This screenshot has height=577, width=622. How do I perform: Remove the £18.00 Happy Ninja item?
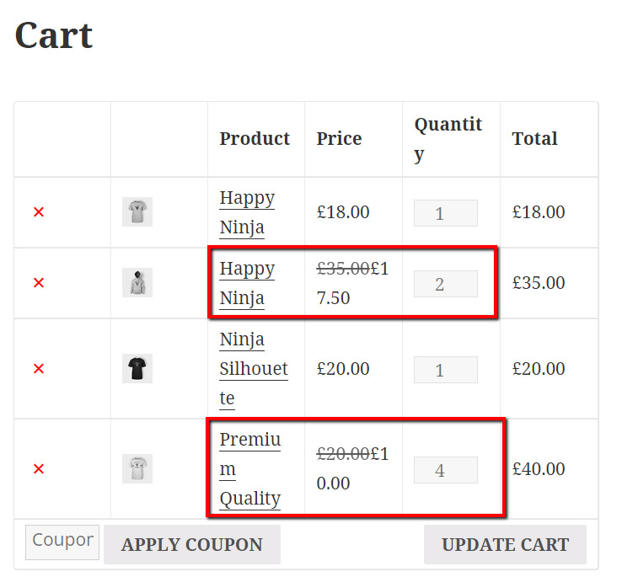(x=39, y=212)
